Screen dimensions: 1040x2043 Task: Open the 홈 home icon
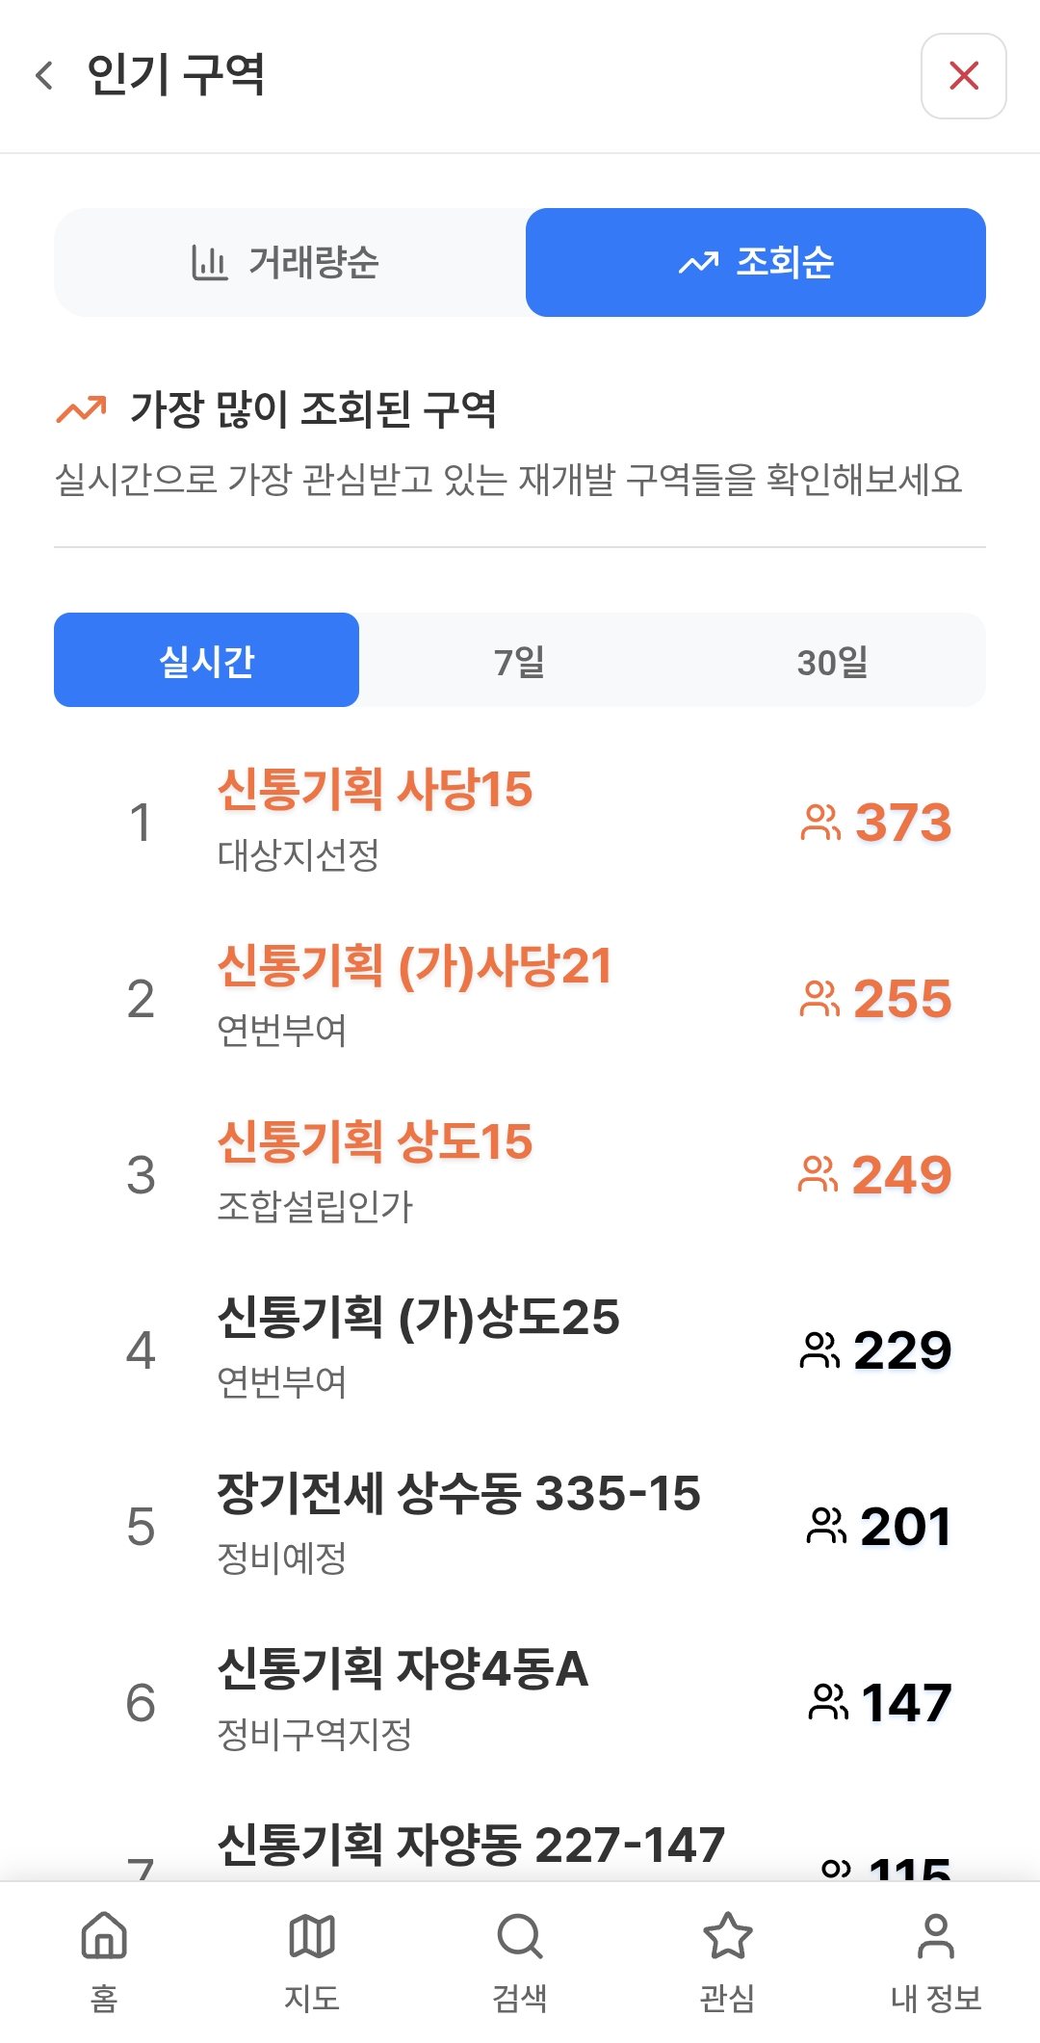point(104,1936)
